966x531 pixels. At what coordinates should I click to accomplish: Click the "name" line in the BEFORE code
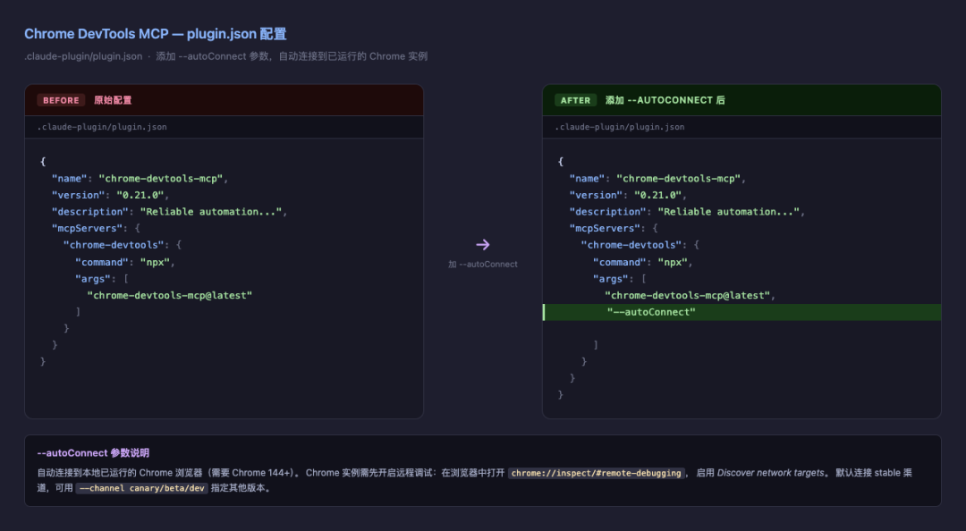click(140, 179)
